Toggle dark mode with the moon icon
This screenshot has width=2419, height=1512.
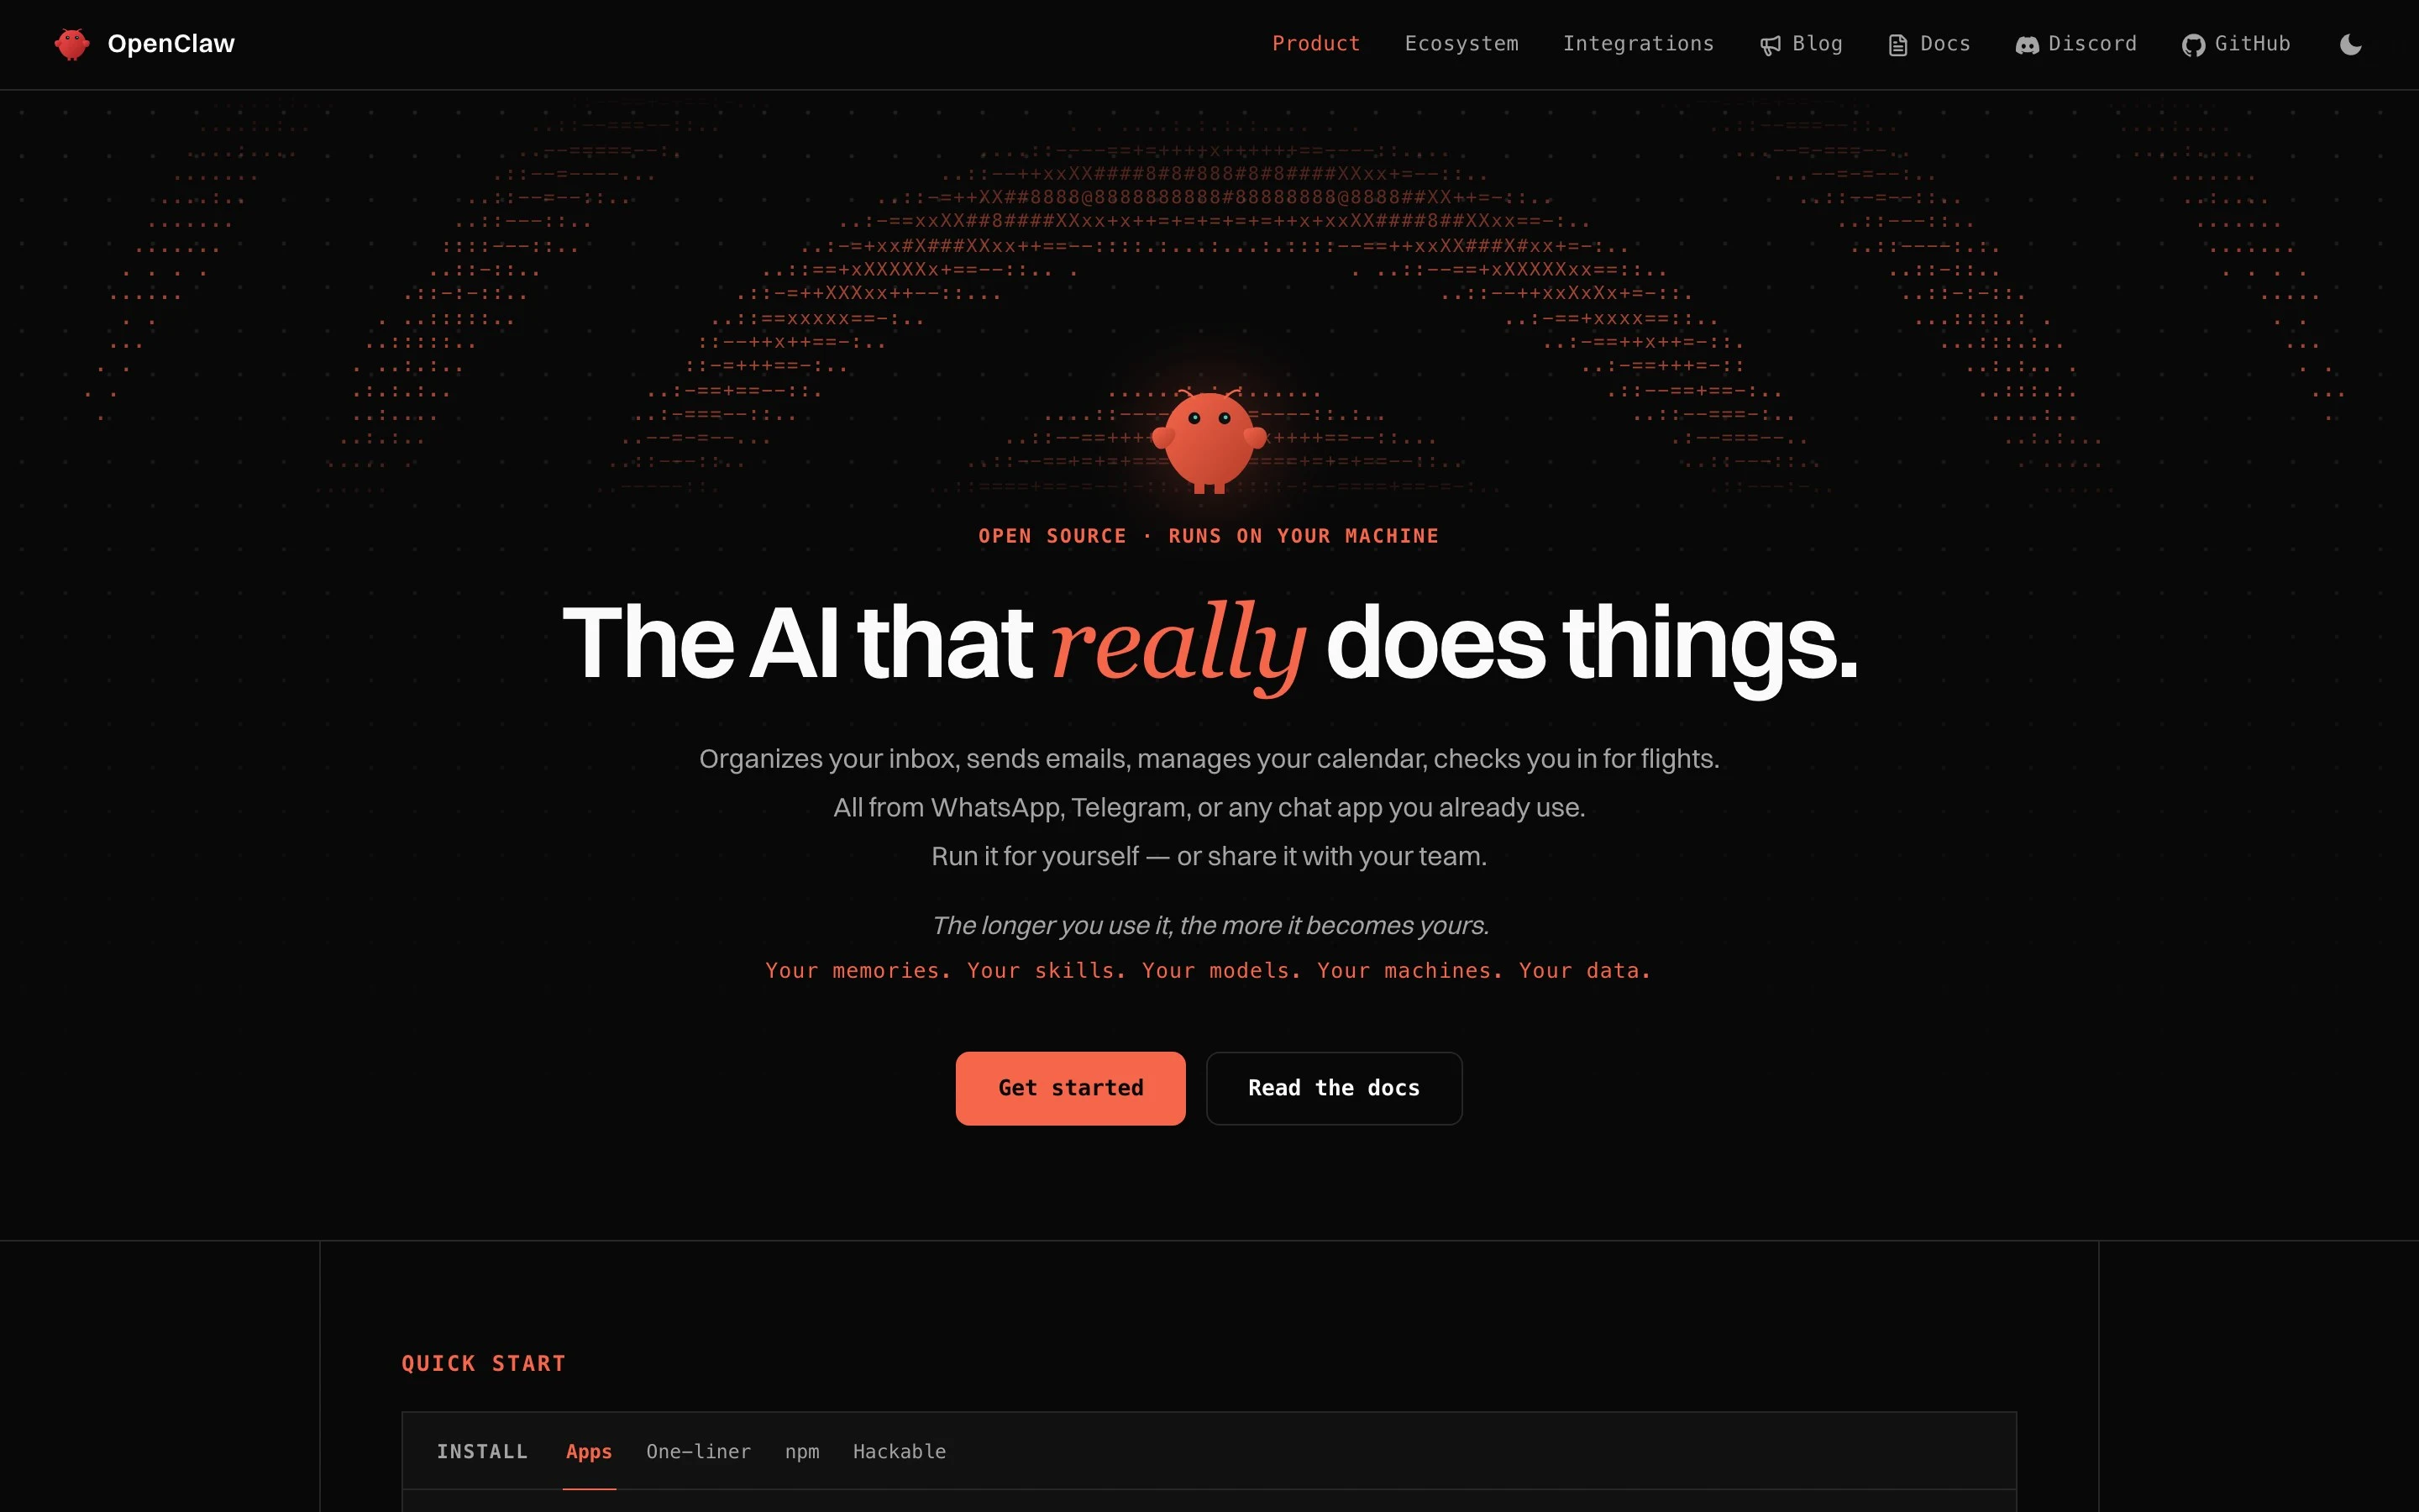[2350, 44]
